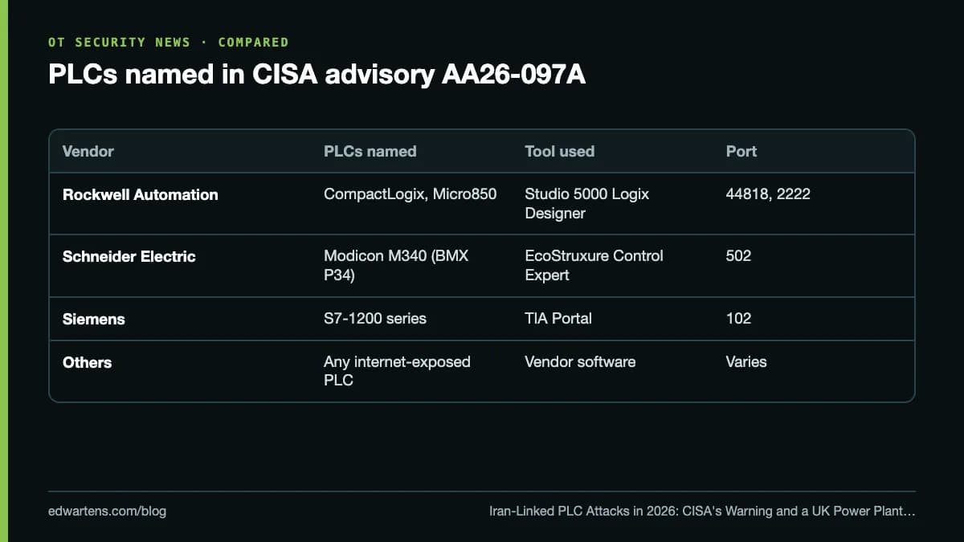Click the 'Schneider Electric' vendor cell

(129, 256)
